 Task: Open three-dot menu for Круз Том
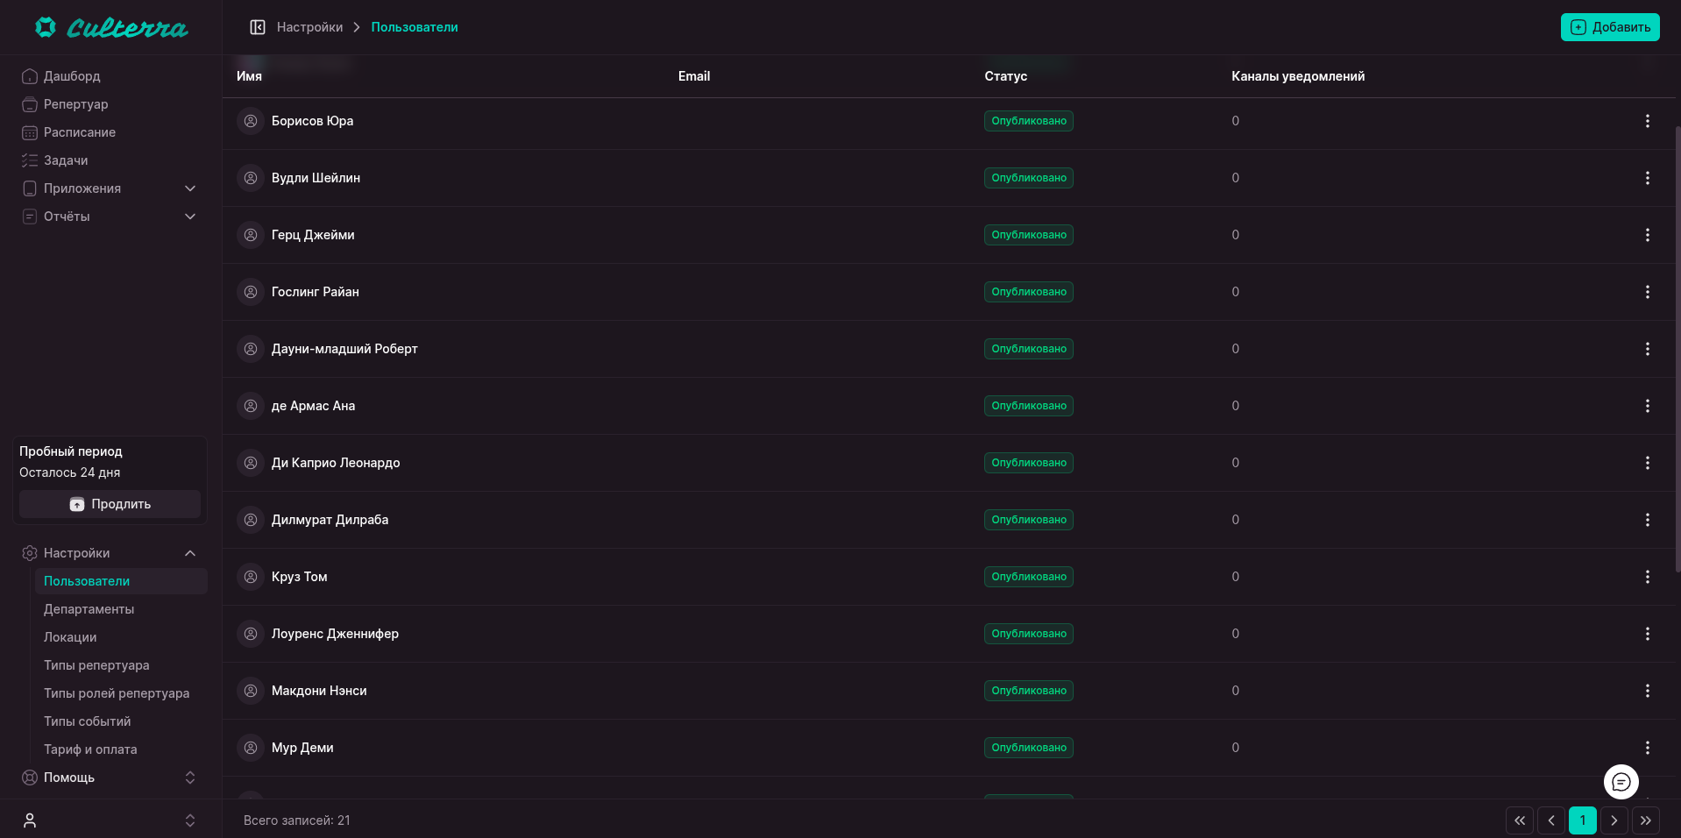1647,577
